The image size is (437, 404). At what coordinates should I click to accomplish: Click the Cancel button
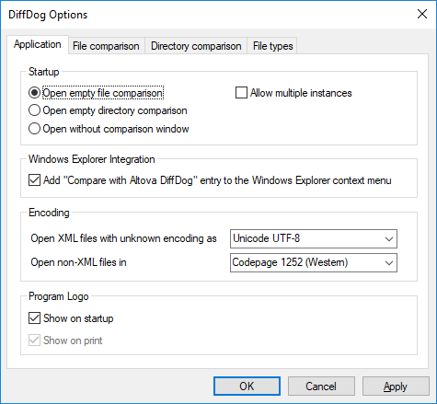[321, 387]
